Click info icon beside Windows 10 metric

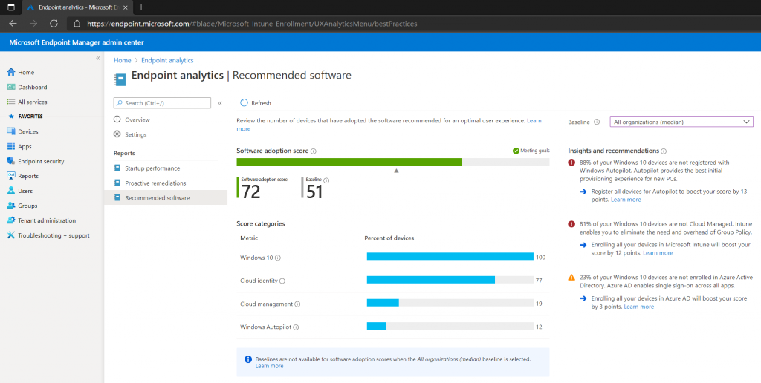pyautogui.click(x=278, y=258)
